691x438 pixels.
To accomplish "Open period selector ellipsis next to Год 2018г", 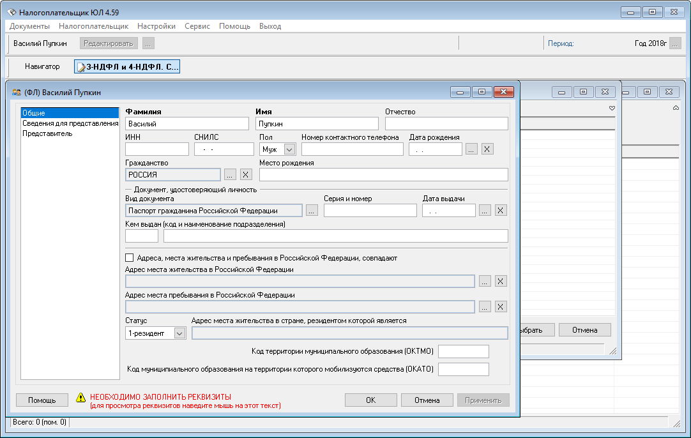I will (675, 43).
